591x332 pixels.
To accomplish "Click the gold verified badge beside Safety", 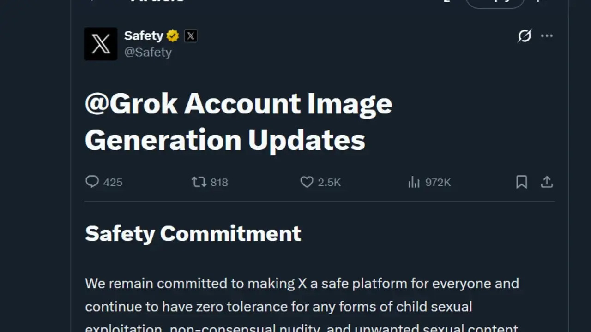I will point(172,36).
